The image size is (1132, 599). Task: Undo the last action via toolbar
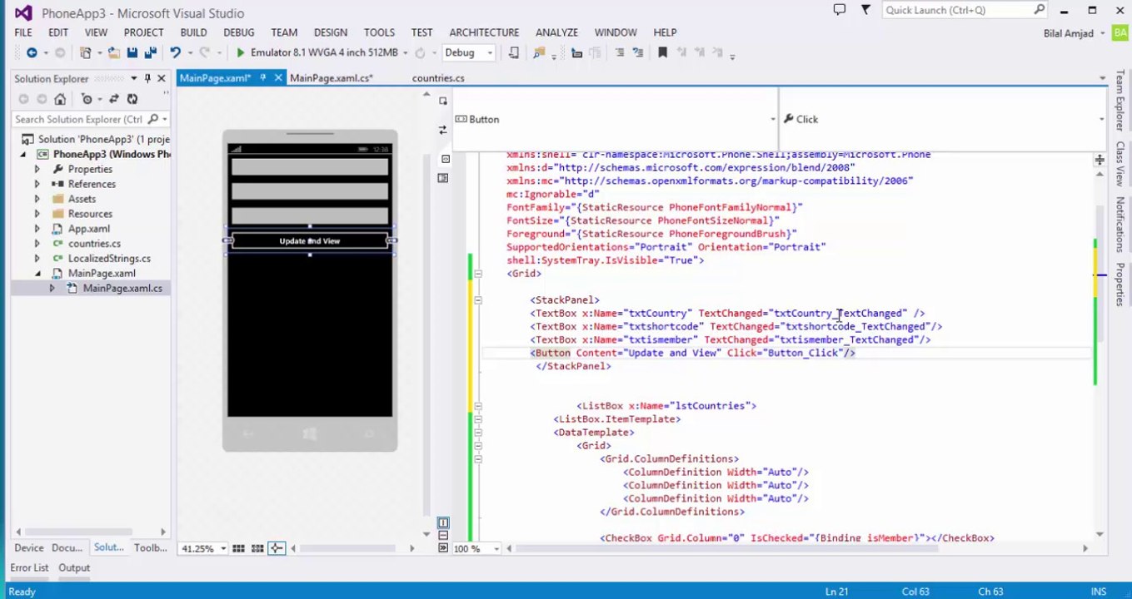point(175,52)
